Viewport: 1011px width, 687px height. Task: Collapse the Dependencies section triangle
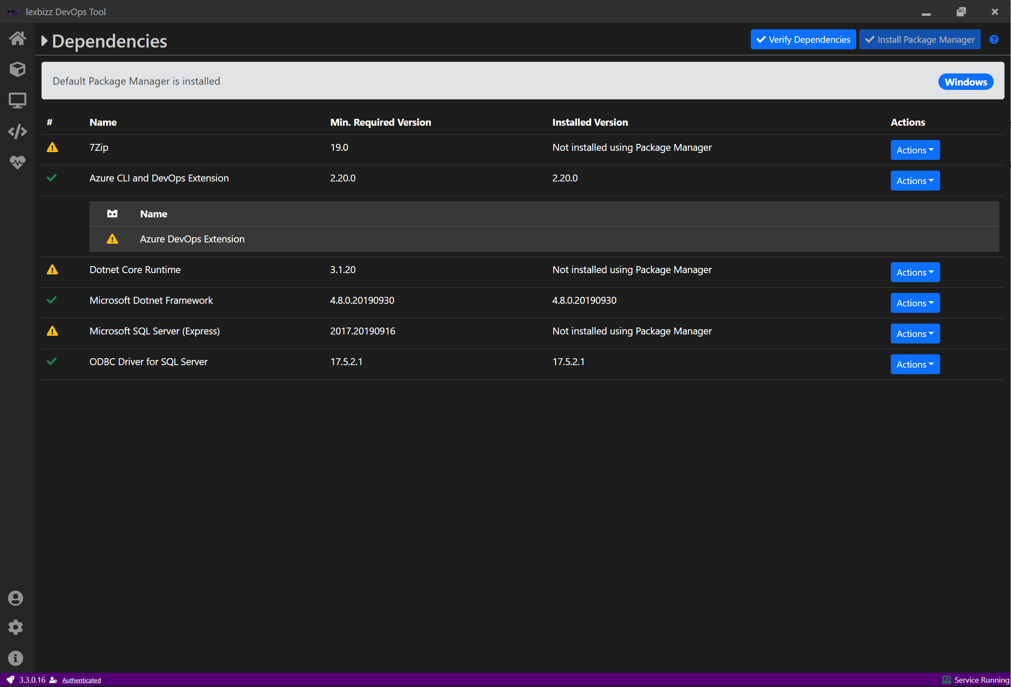coord(45,41)
